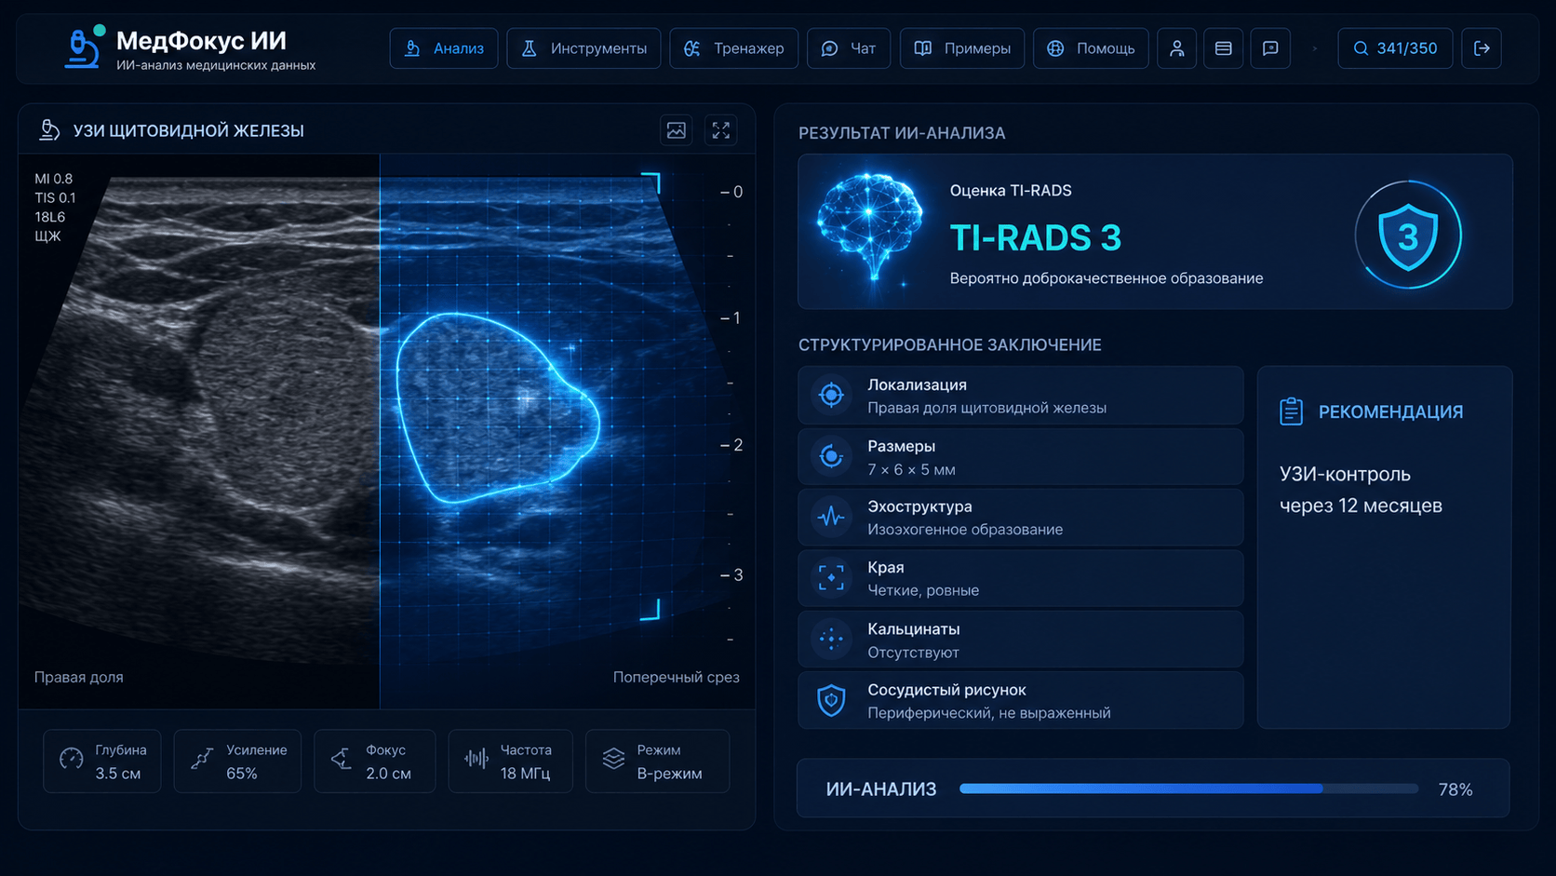Expand ultrasound to fullscreen
The width and height of the screenshot is (1556, 876).
(721, 130)
